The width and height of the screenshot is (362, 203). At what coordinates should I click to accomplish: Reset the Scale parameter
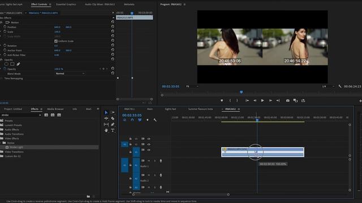coord(113,31)
